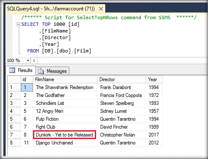Click the SELECT keyword in query
The height and width of the screenshot is (159, 208).
tap(30, 24)
